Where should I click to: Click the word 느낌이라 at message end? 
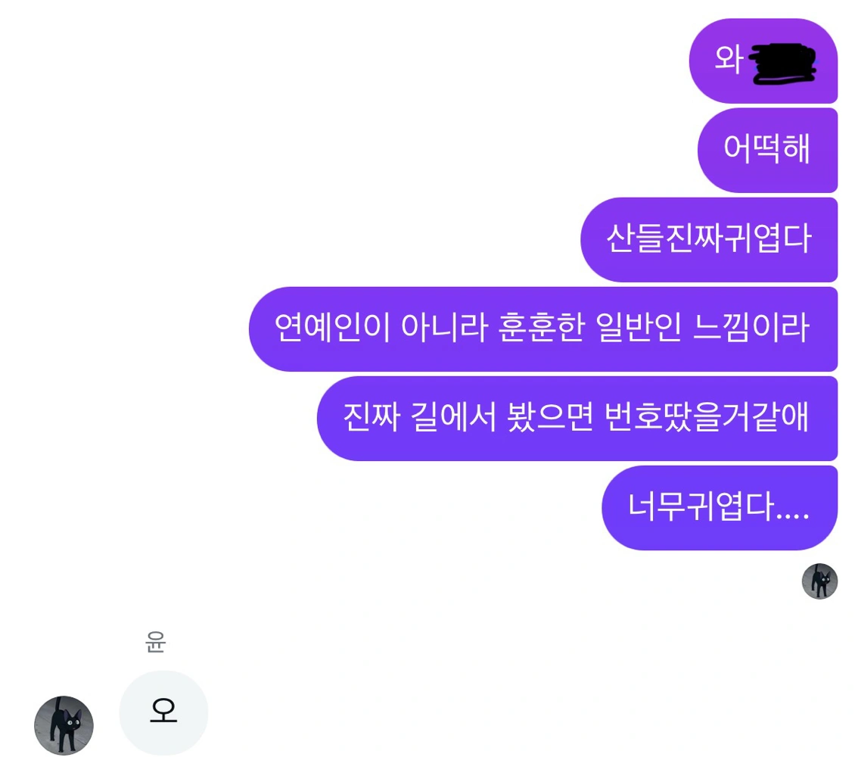[x=751, y=328]
